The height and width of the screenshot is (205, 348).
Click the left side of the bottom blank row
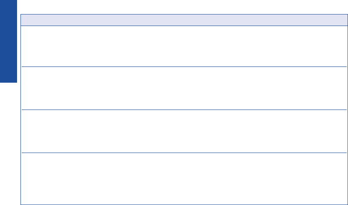tap(38, 178)
